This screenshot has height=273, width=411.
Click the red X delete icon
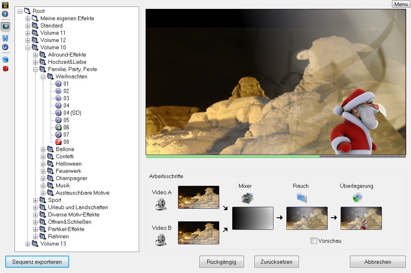point(5,69)
